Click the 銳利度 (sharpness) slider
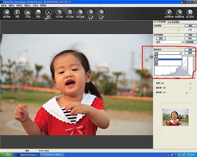 click(190, 93)
